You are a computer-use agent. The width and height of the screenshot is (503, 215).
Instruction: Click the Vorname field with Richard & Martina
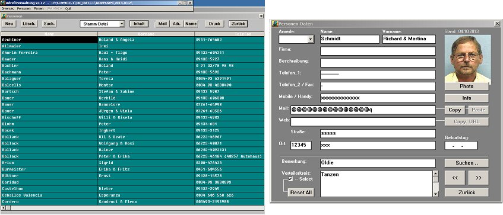409,39
